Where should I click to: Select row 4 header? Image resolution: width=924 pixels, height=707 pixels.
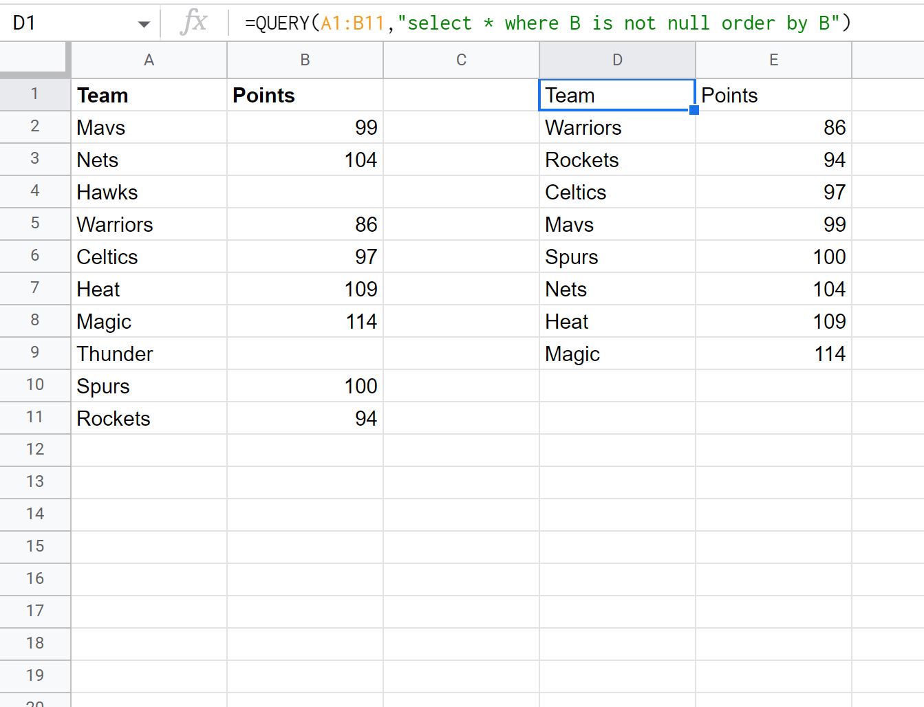click(35, 191)
